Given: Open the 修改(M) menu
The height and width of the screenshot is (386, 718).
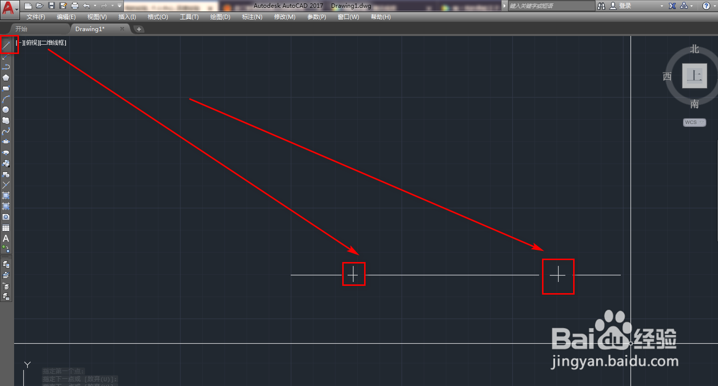Looking at the screenshot, I should [x=284, y=17].
